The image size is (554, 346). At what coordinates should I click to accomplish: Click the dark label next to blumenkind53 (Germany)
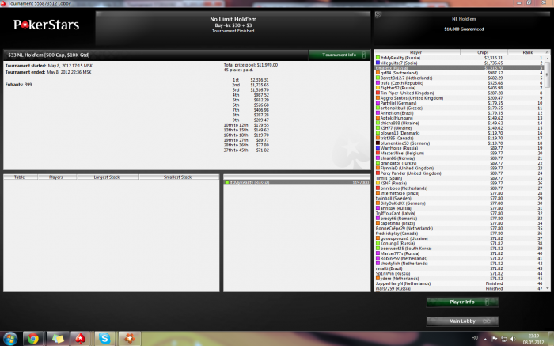(x=378, y=143)
